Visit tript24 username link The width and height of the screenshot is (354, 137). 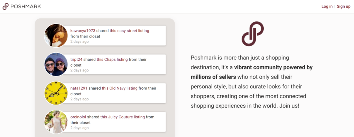coord(76,59)
